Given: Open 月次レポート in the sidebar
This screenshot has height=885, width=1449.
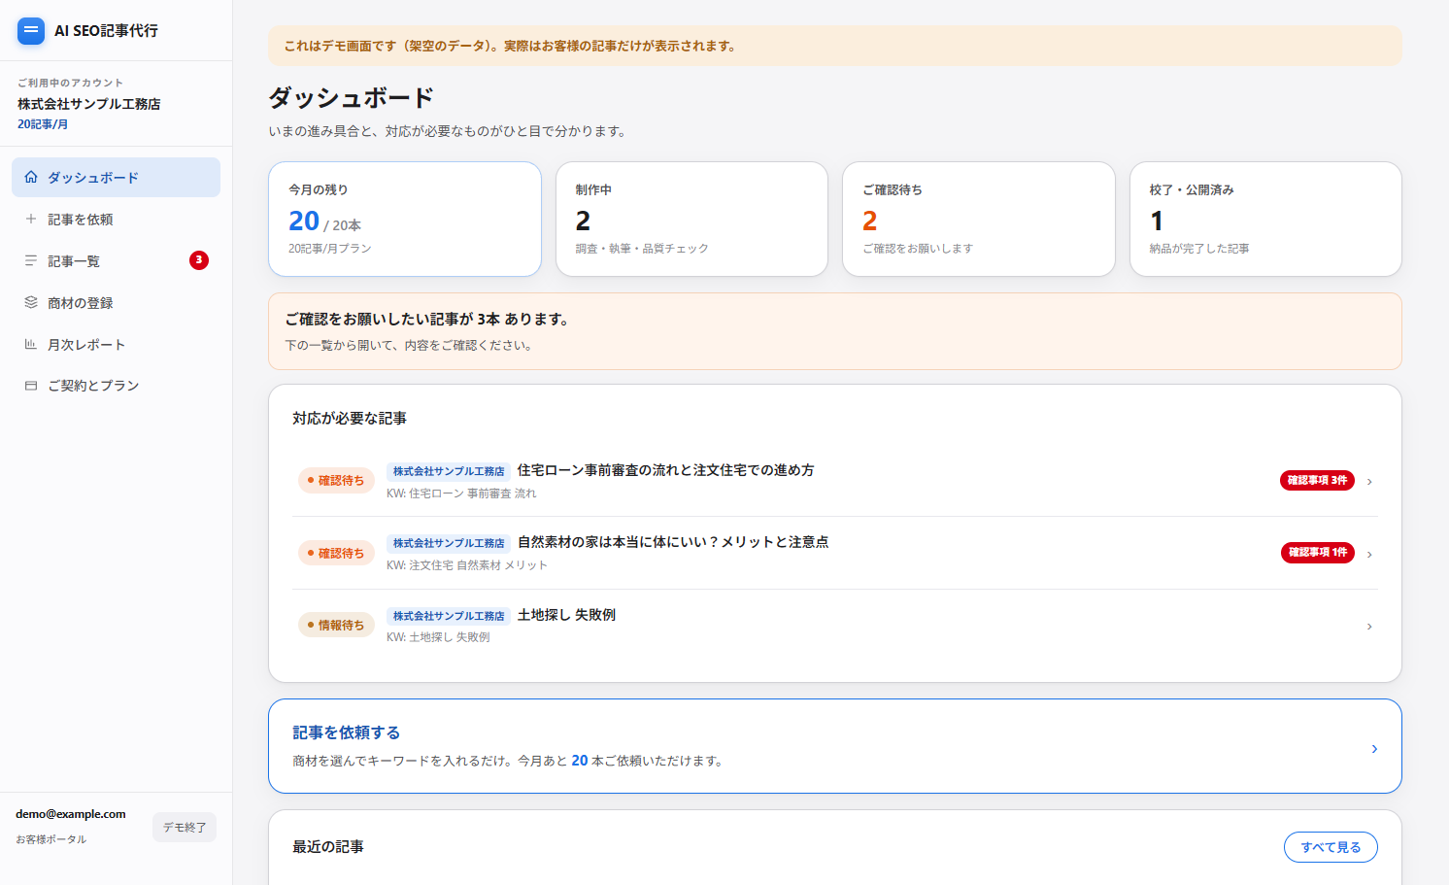Looking at the screenshot, I should tap(116, 344).
